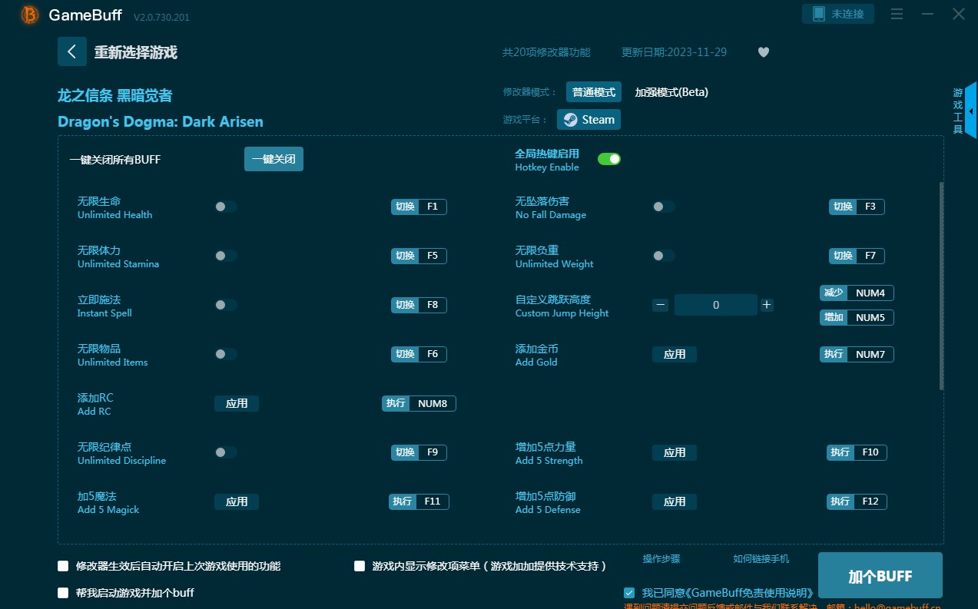Open 如何链接手机 help link

(x=761, y=559)
